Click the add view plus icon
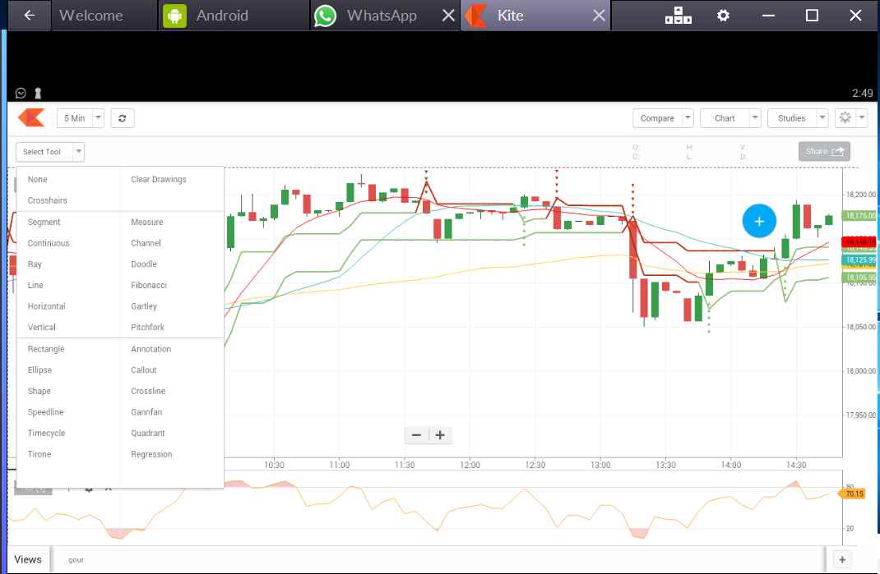The width and height of the screenshot is (880, 574). 841,559
